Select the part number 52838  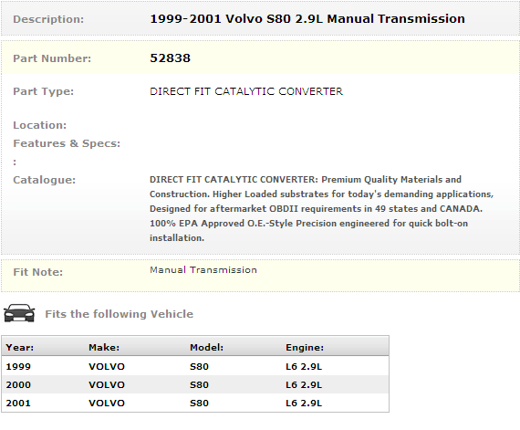coord(170,58)
